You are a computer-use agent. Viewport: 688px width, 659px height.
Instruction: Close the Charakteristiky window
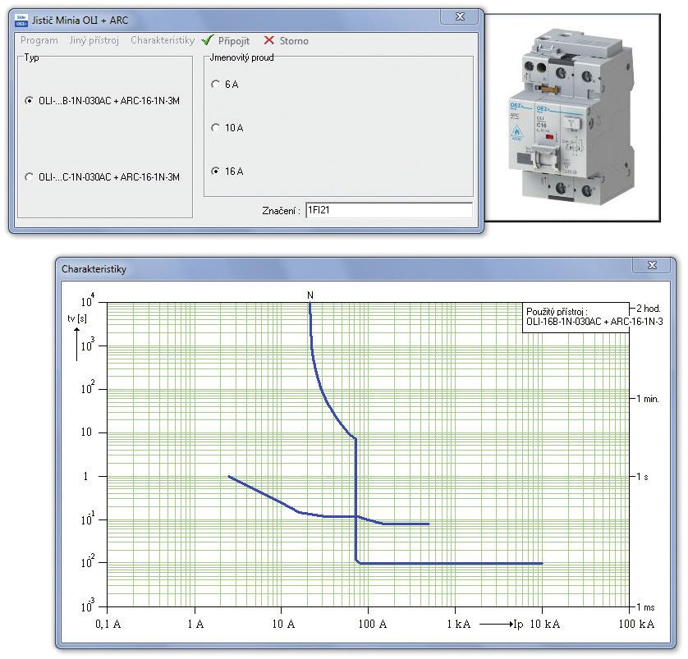click(652, 265)
